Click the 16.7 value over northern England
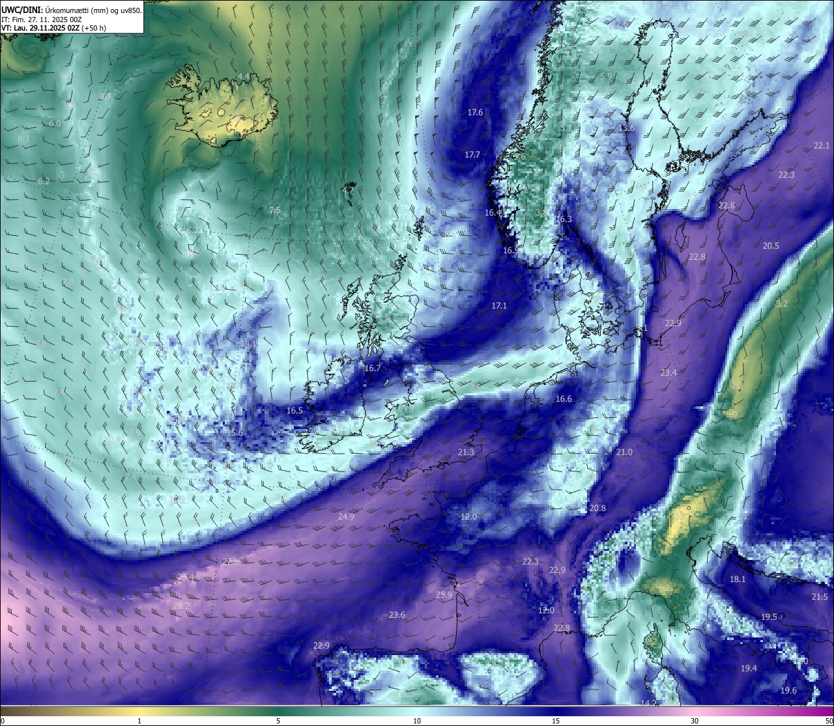The height and width of the screenshot is (726, 834). tap(373, 368)
